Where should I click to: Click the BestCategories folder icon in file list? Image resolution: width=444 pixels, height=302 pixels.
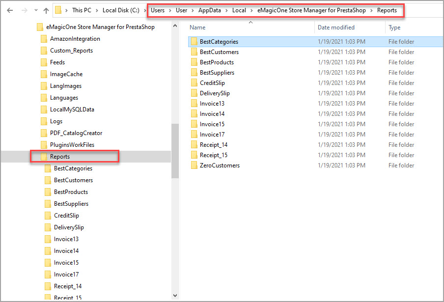194,42
